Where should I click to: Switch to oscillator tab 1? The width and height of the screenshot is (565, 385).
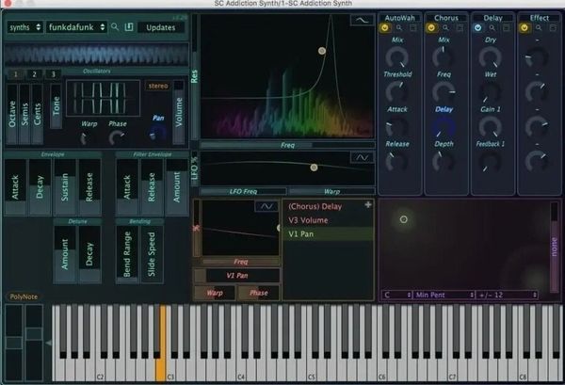click(x=15, y=74)
